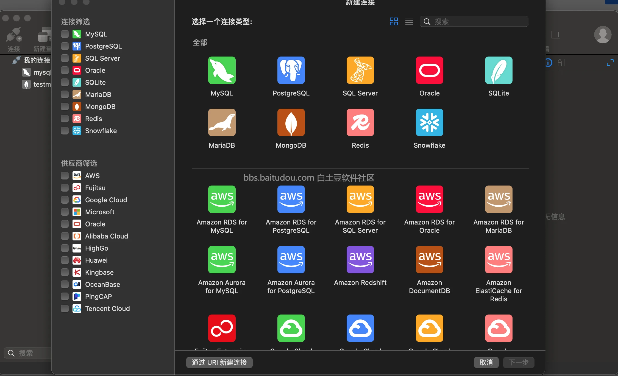
Task: Switch to grid view layout
Action: [394, 21]
